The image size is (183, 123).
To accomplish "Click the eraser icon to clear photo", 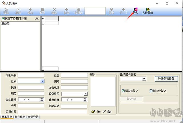I will [x=104, y=112].
